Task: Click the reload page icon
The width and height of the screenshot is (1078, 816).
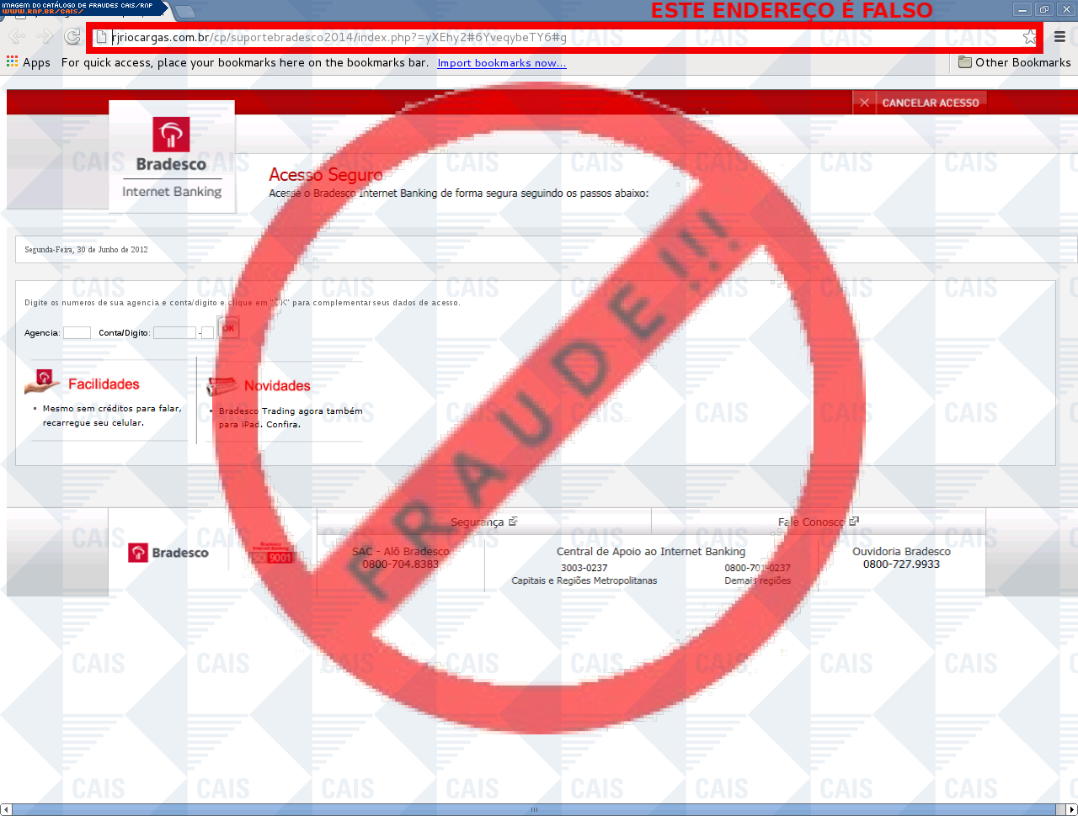Action: coord(72,37)
